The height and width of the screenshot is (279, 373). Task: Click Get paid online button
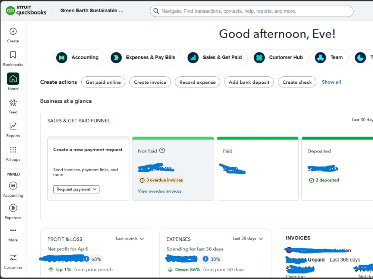click(x=103, y=82)
